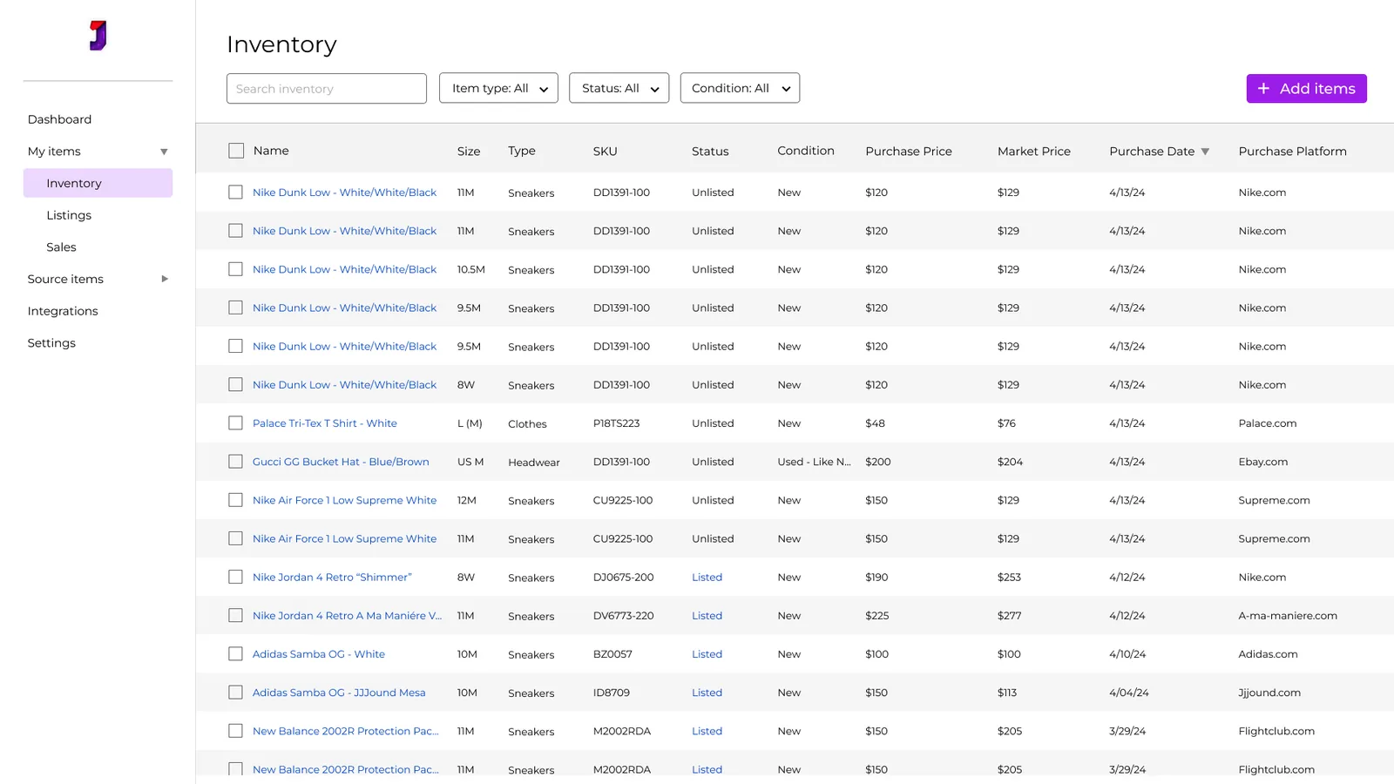Toggle the select-all checkbox in the table header
The image size is (1394, 784).
click(x=236, y=151)
